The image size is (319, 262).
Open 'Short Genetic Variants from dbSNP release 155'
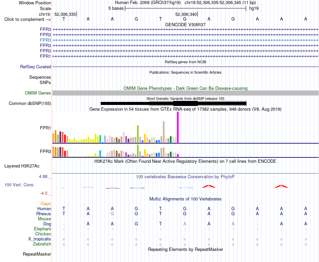(185, 99)
